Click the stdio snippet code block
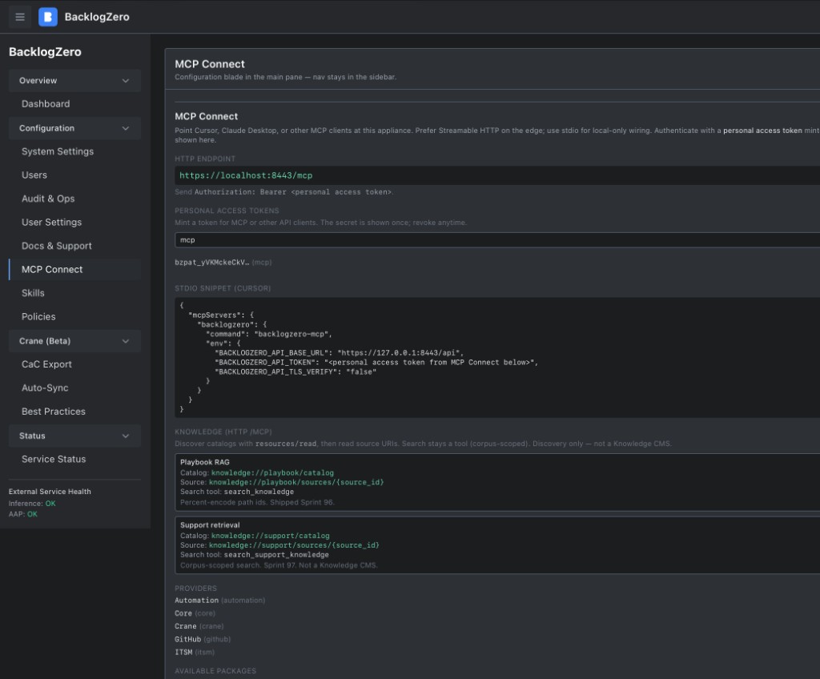 click(x=496, y=358)
